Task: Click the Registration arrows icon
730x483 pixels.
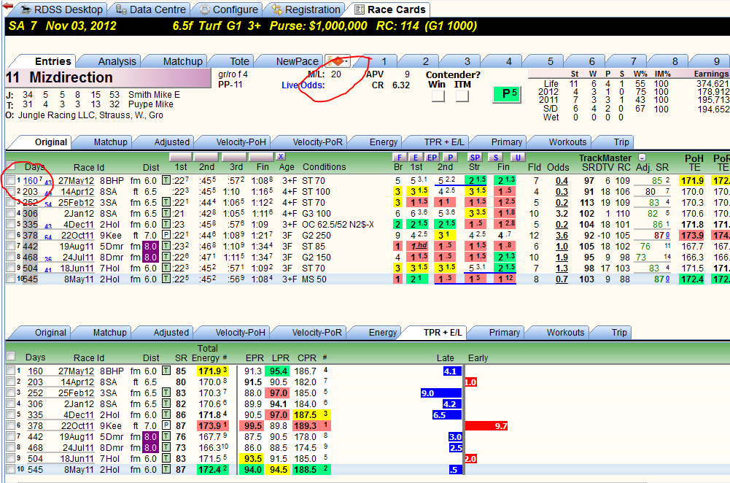Action: click(276, 9)
